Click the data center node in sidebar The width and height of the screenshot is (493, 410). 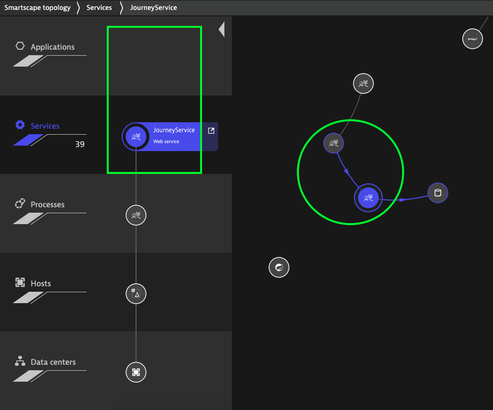[136, 372]
